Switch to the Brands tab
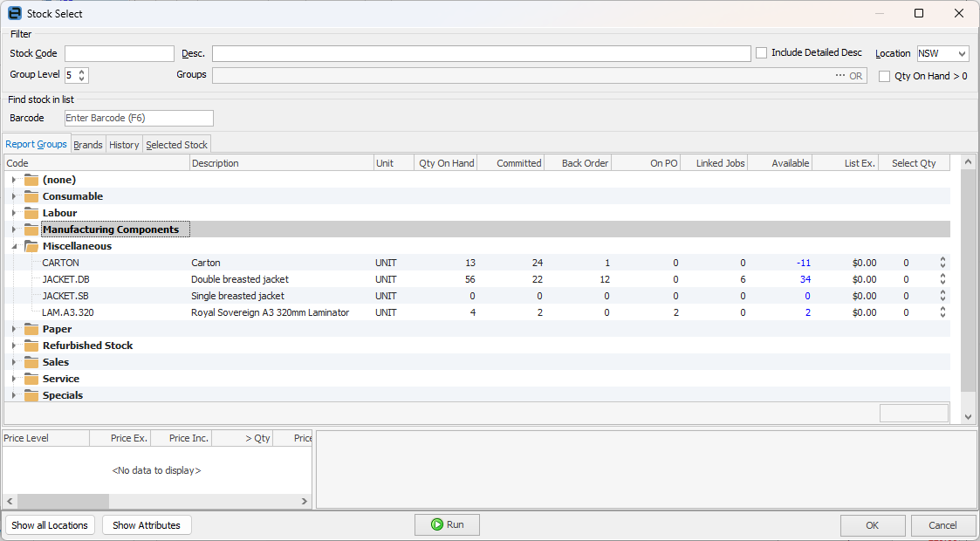 [87, 144]
